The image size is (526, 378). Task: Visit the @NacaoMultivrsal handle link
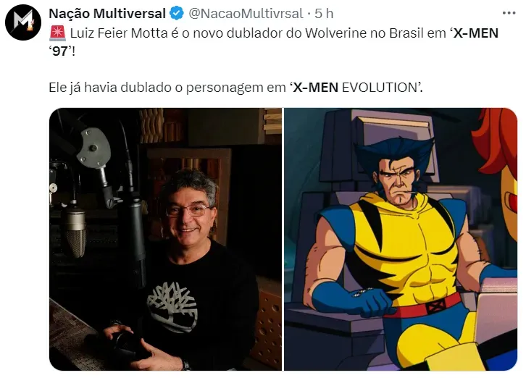[x=246, y=14]
